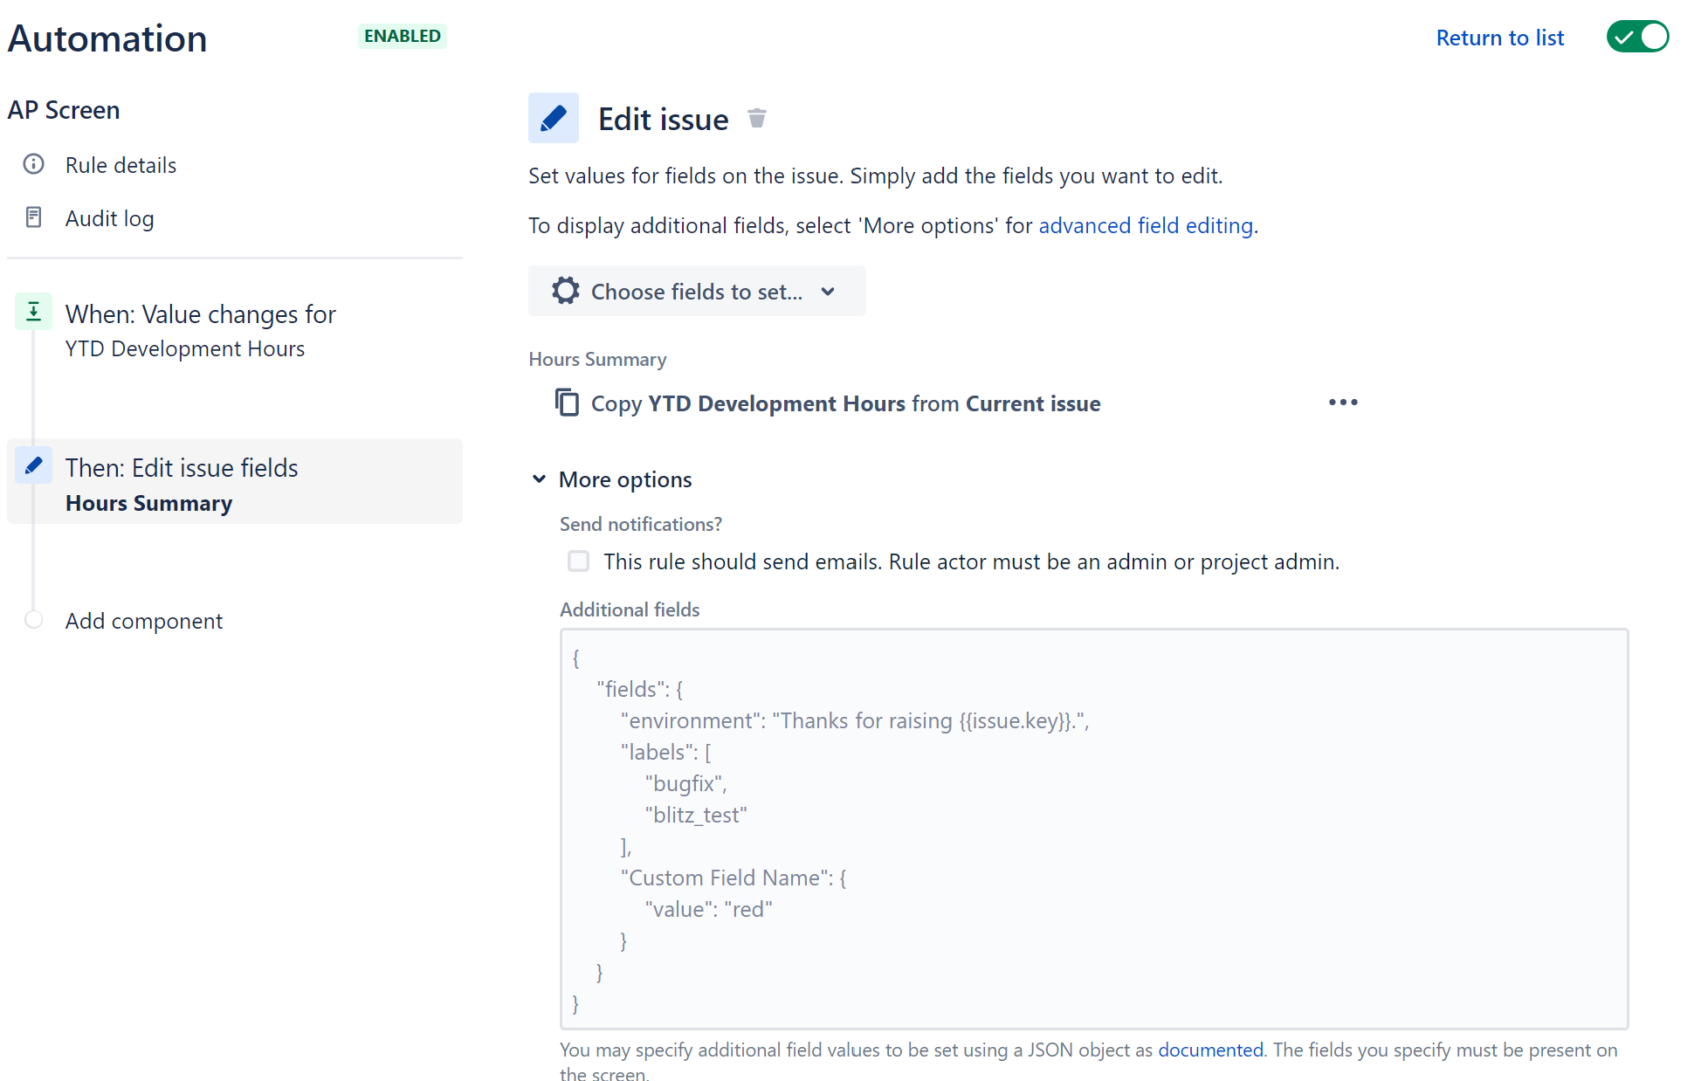Image resolution: width=1701 pixels, height=1081 pixels.
Task: Click the Return to list link
Action: (1499, 38)
